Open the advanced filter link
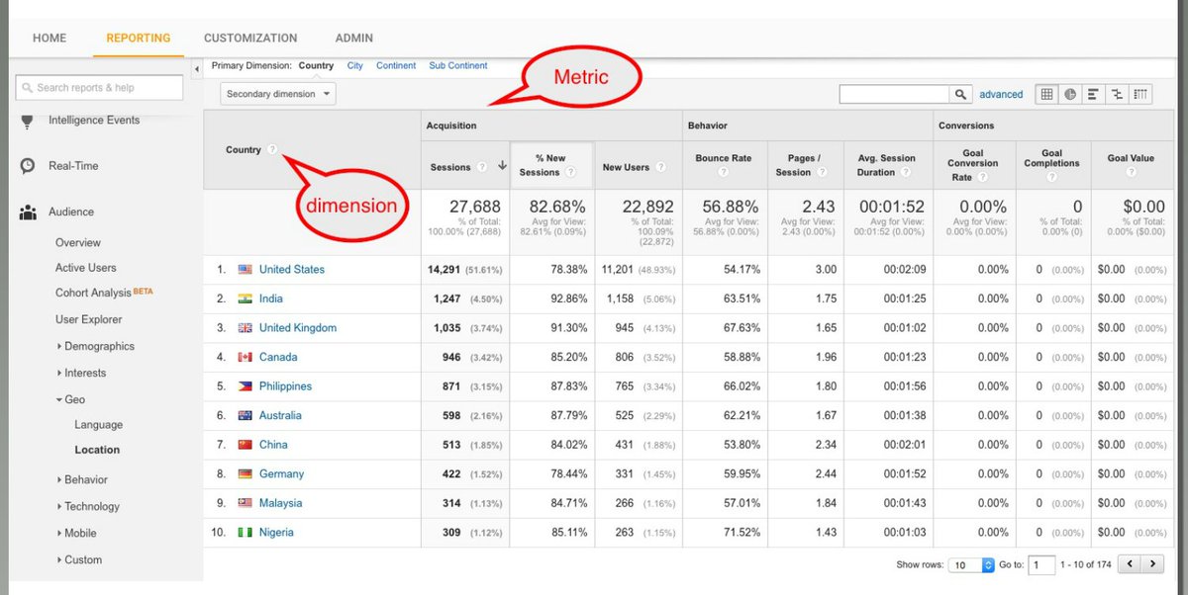Screen dimensions: 1188x595 pyautogui.click(x=1001, y=94)
